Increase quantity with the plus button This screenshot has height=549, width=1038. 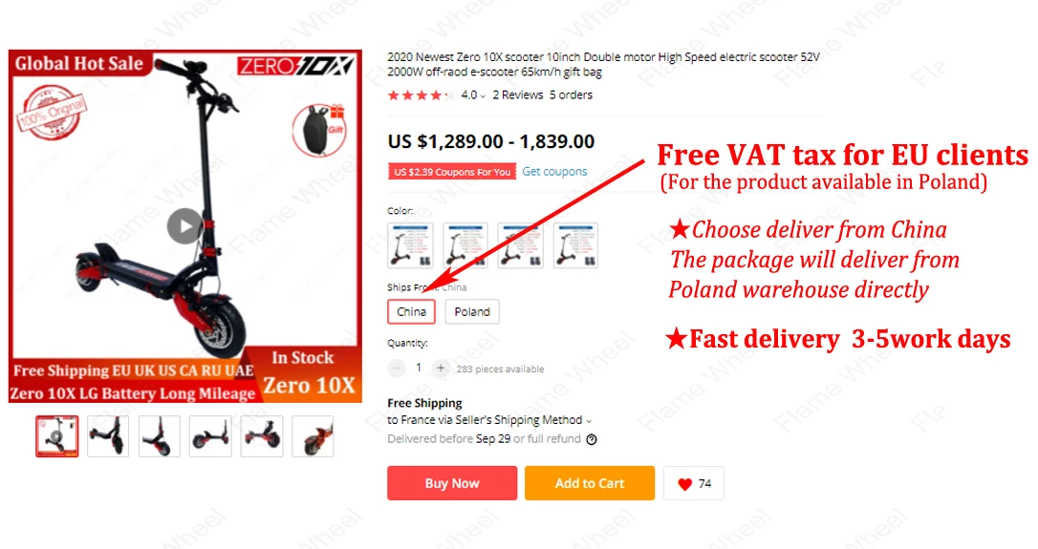click(441, 368)
